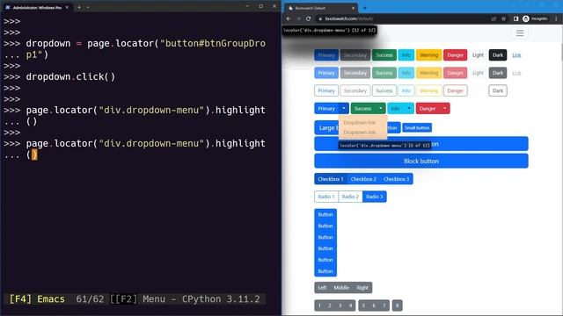This screenshot has width=563, height=316.
Task: Click the solid yellow Warning button
Action: pos(428,54)
